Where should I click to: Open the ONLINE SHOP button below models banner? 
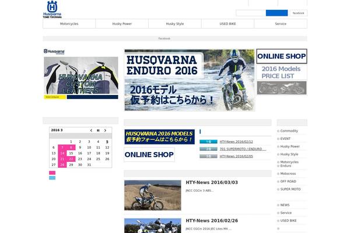[149, 154]
